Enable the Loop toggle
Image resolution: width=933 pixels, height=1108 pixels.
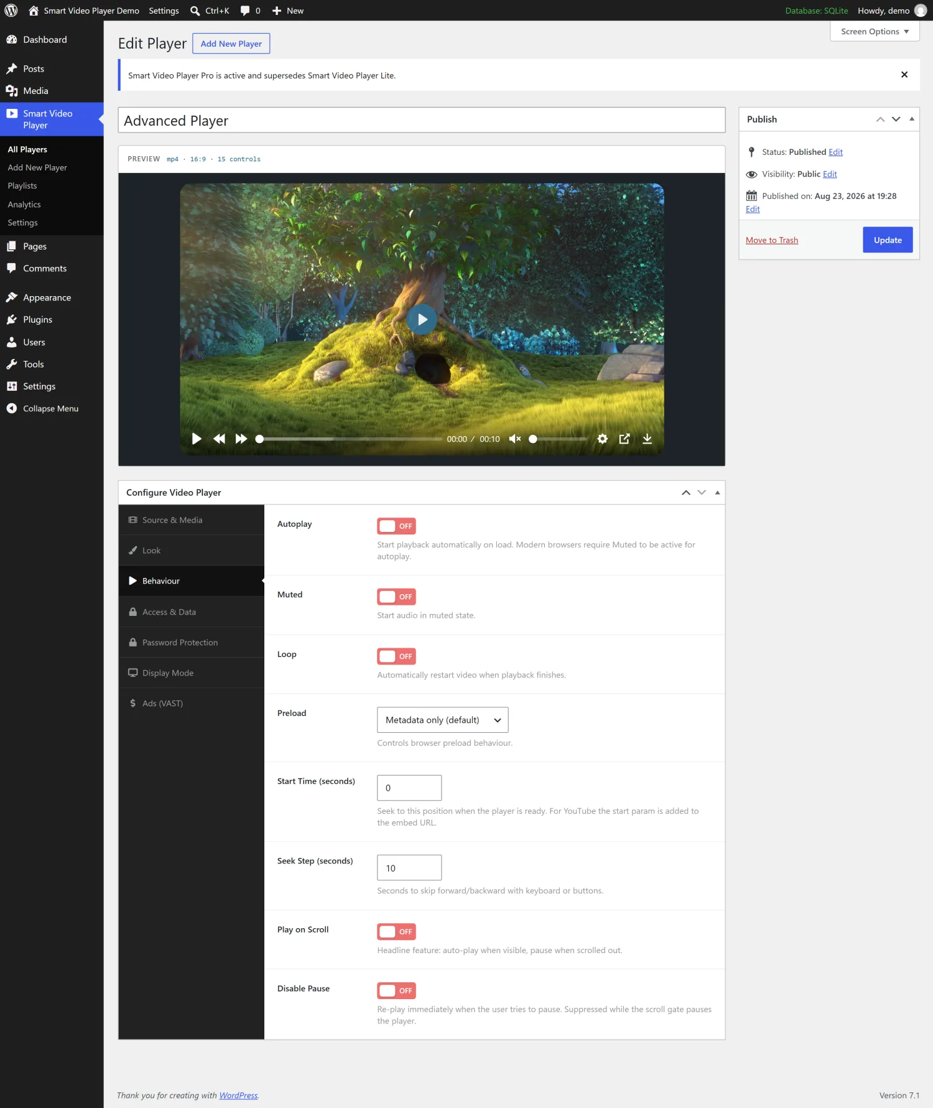click(x=396, y=656)
